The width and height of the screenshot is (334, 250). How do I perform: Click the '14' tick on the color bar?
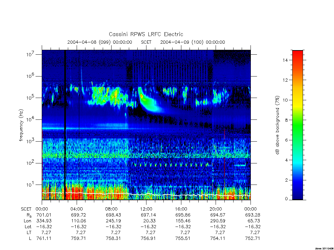click(285, 60)
